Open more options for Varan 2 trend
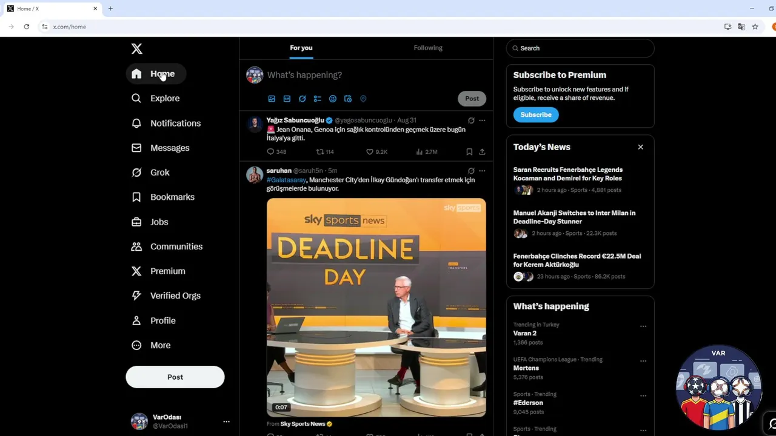 pos(643,326)
